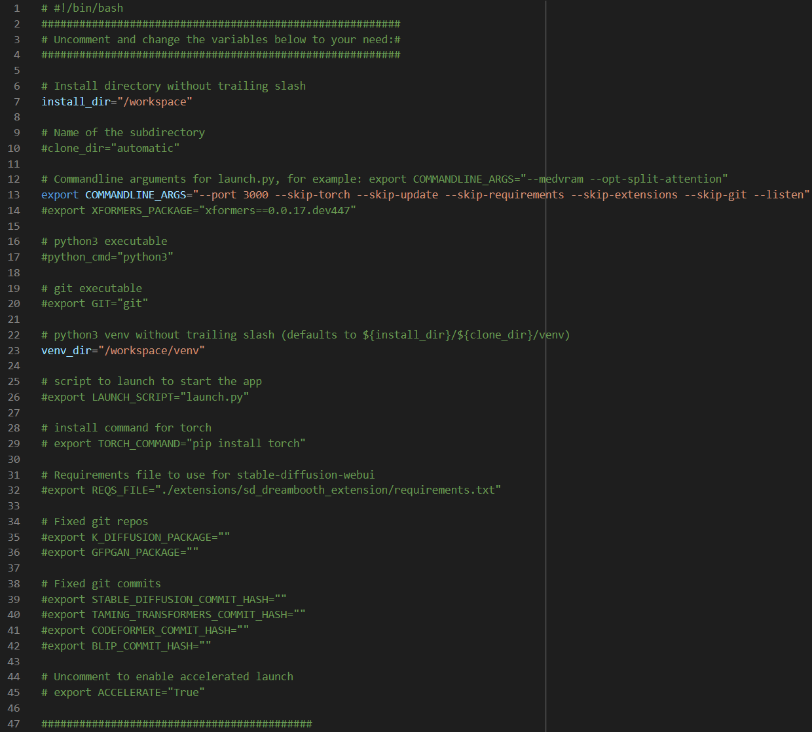Click the commented python_cmd="python3" line
The width and height of the screenshot is (812, 732).
(107, 257)
